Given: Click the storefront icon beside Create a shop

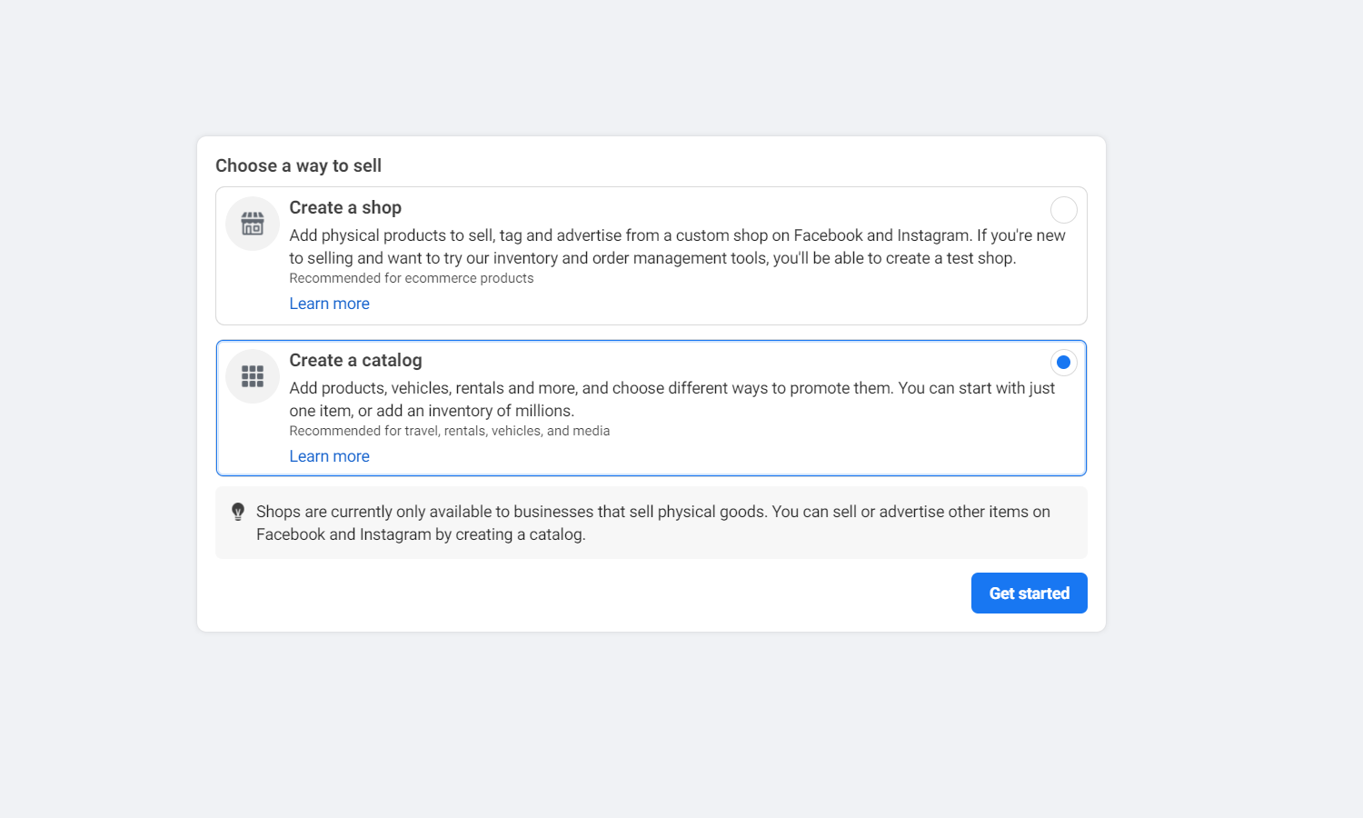Looking at the screenshot, I should (253, 224).
